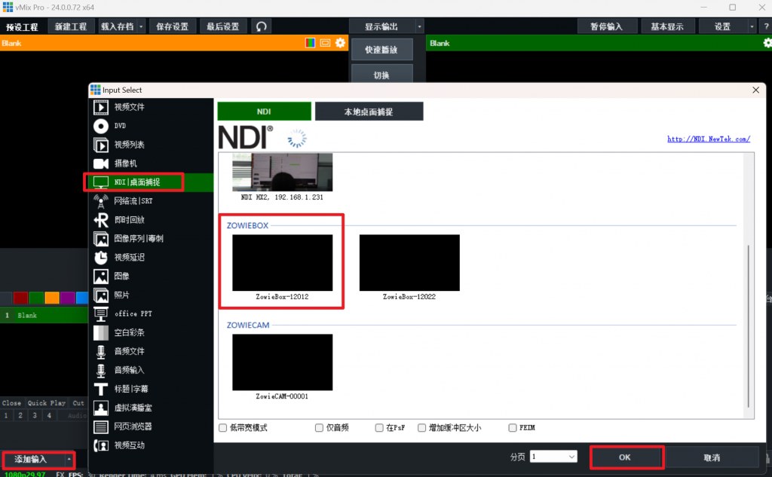This screenshot has width=772, height=477.
Task: Select the NDI HX2 192.168.1.231 source thumbnail
Action: point(283,172)
